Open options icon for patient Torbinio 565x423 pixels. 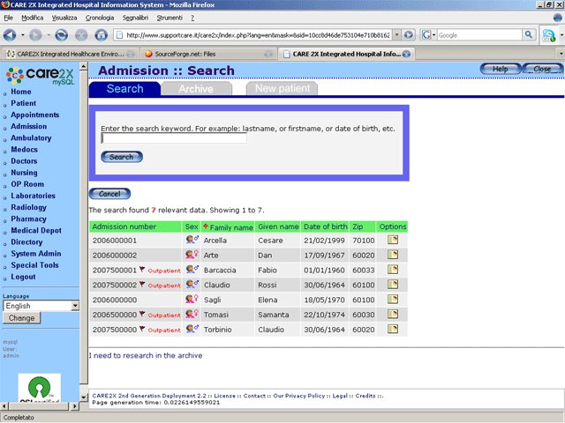click(392, 329)
